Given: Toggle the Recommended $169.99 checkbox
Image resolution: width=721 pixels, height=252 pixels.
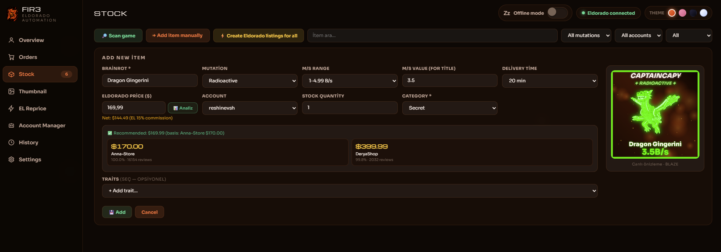Looking at the screenshot, I should click(x=110, y=133).
